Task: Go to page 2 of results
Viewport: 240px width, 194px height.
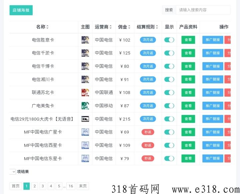Action: pos(34,186)
